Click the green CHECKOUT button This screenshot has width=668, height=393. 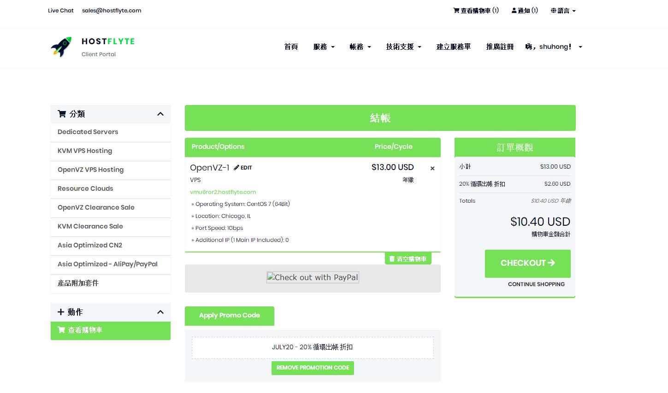click(528, 264)
